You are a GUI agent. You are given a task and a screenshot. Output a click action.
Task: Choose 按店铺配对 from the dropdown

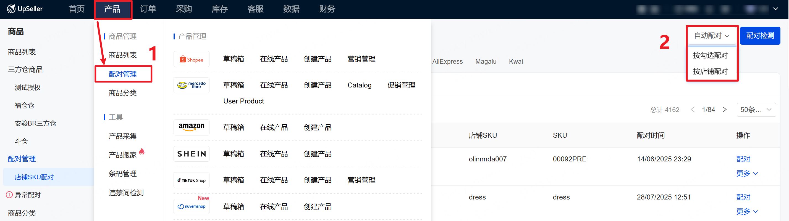point(710,71)
